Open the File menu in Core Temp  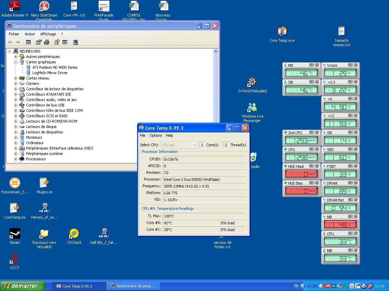pos(142,136)
